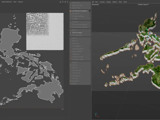Select Restore UV command

(80, 81)
